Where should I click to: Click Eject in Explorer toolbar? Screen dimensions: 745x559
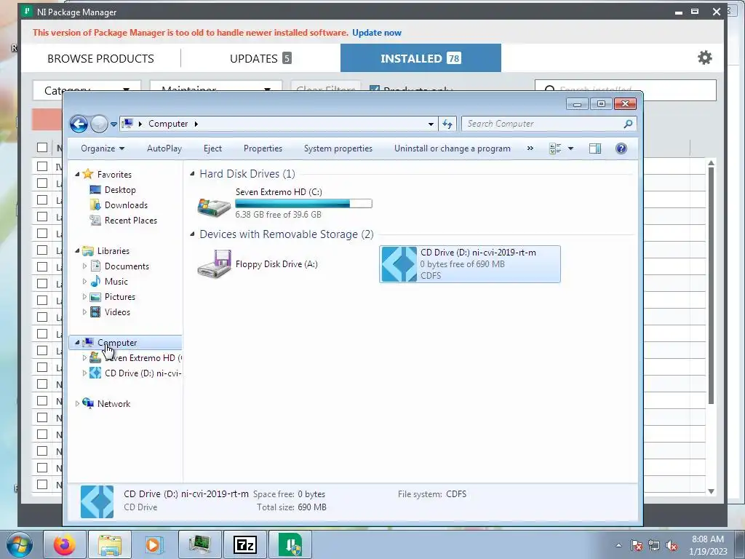[213, 148]
